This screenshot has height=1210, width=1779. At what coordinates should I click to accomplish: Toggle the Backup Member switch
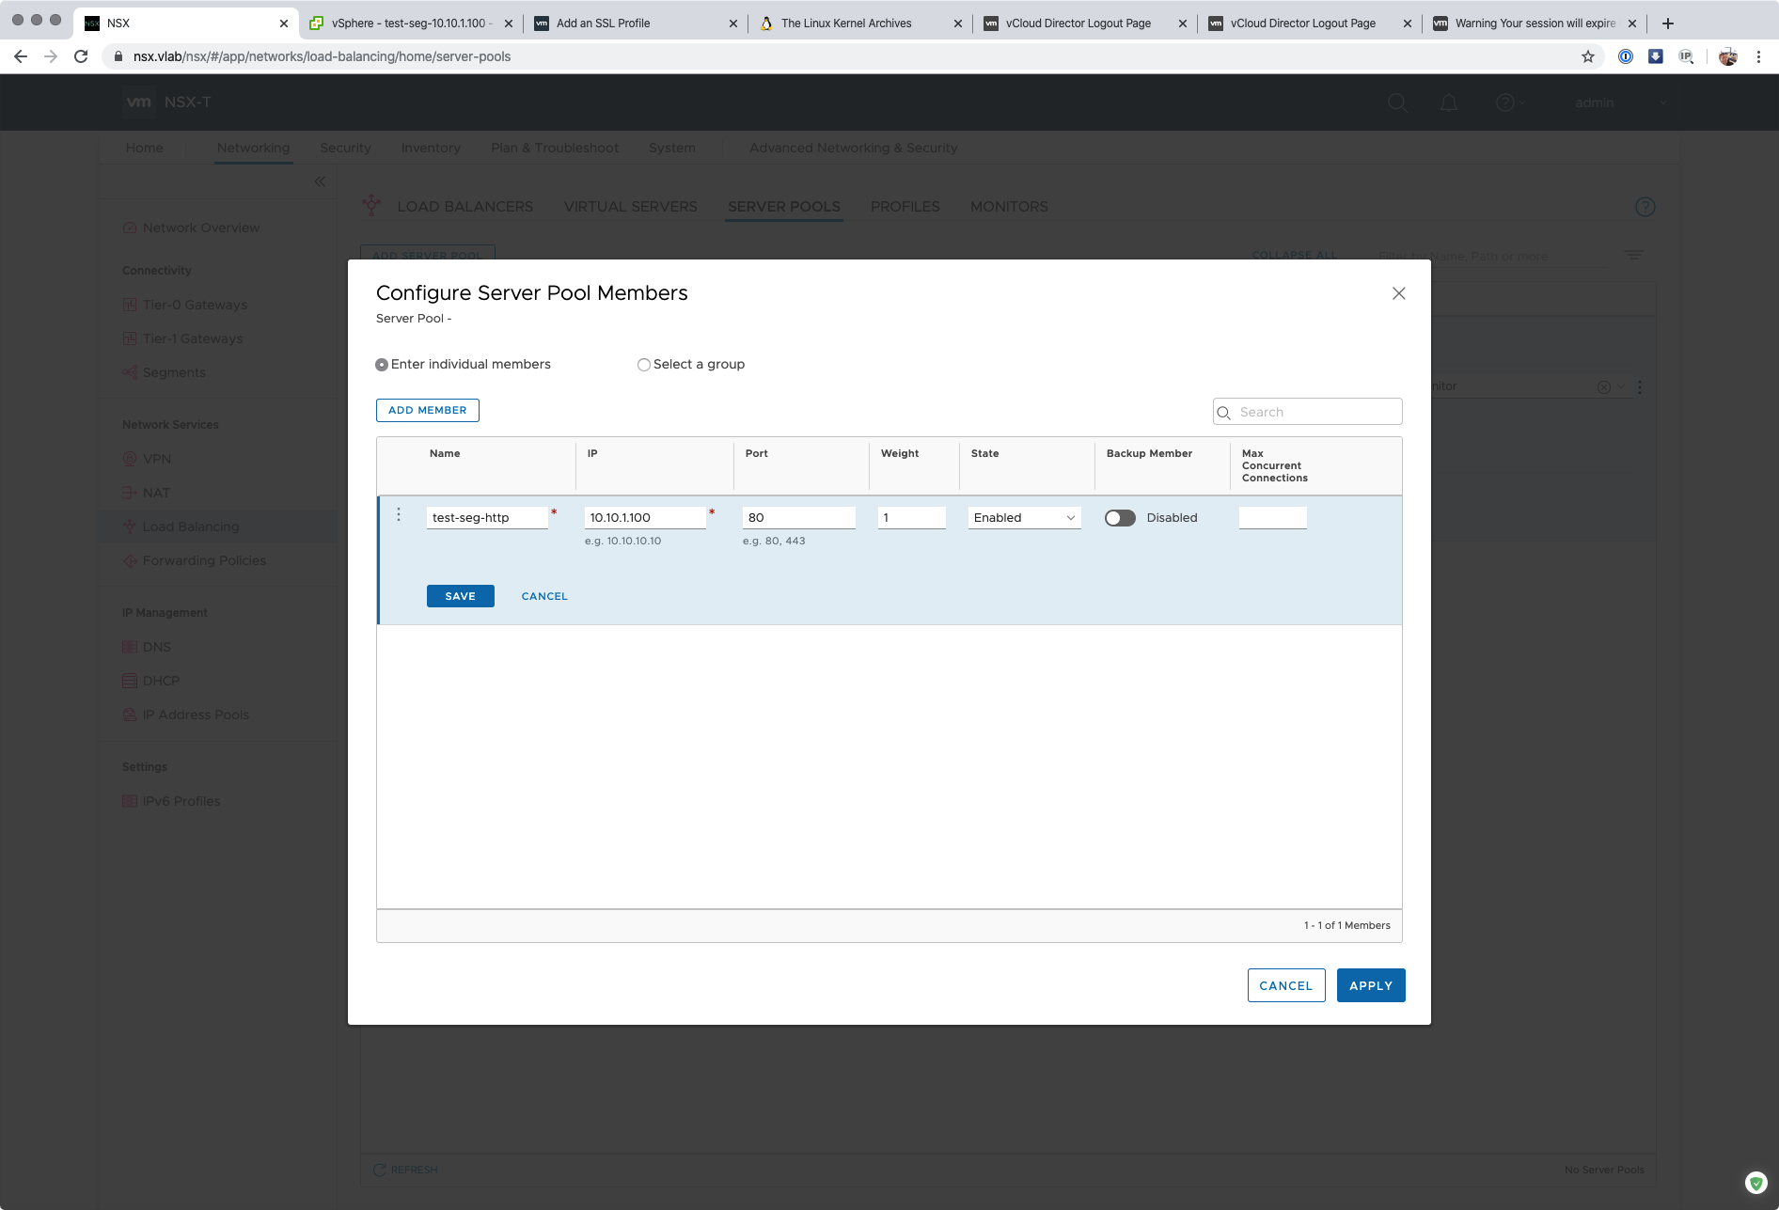click(1120, 518)
